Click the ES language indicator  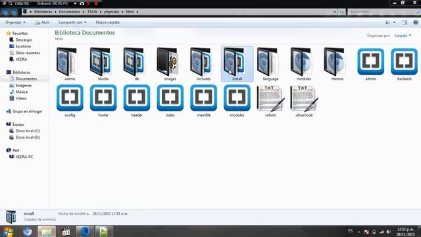(x=351, y=231)
